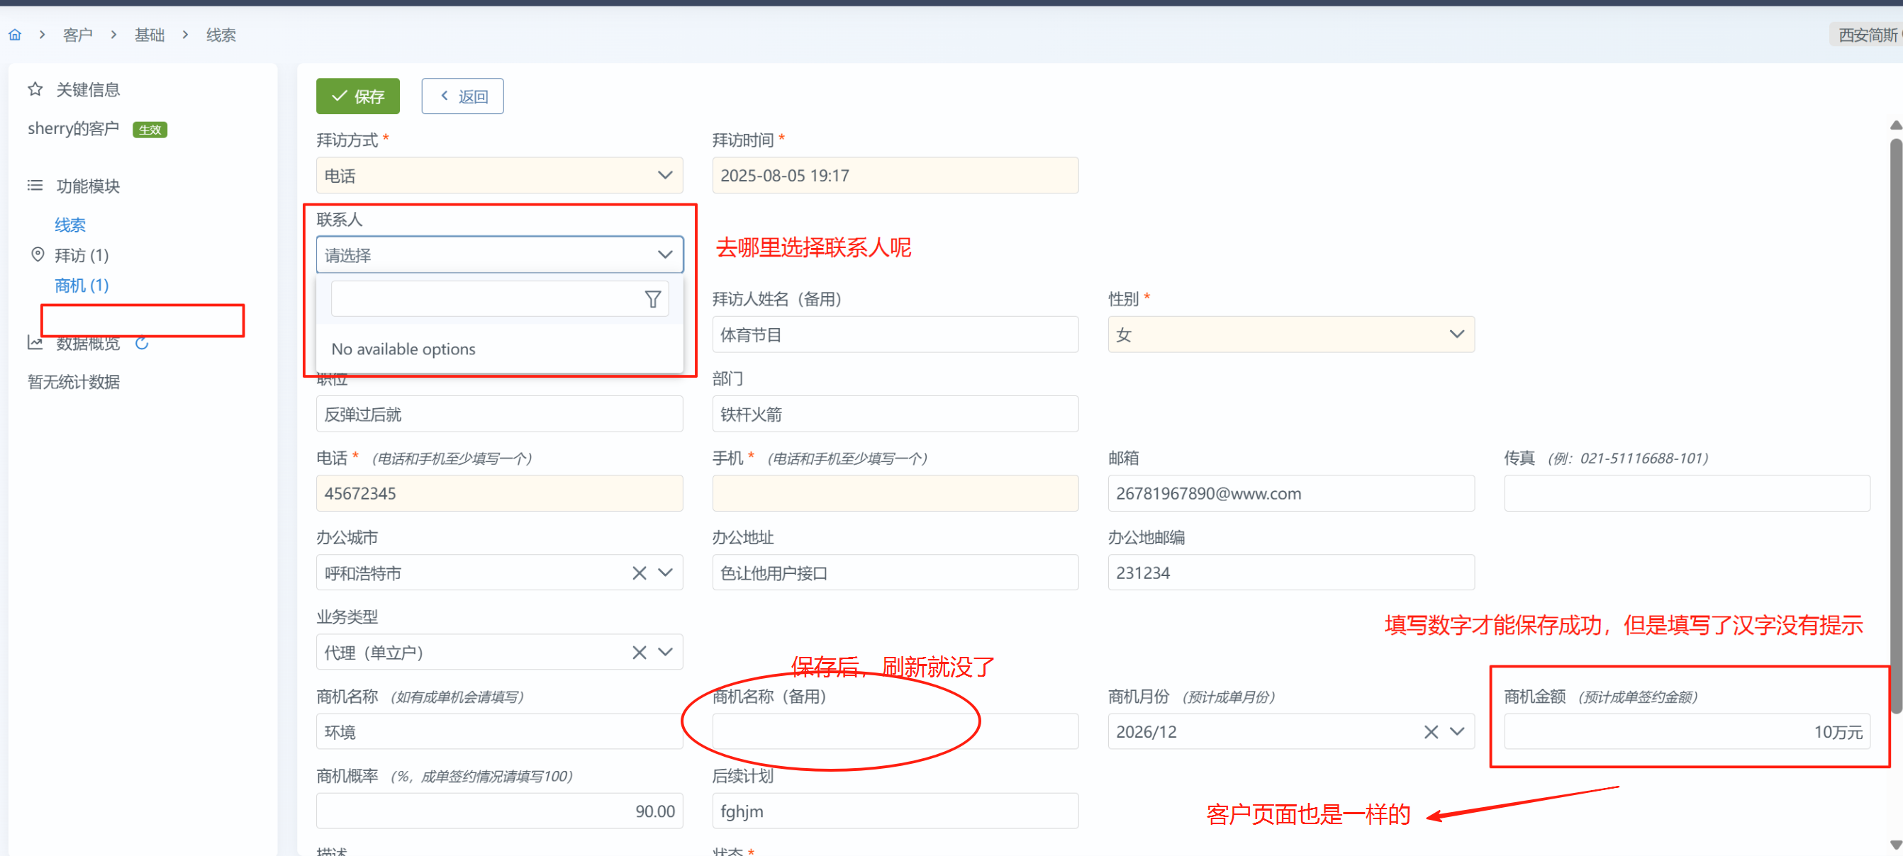Click the filter funnel icon in contact dropdown
Viewport: 1903px width, 856px height.
coord(652,299)
